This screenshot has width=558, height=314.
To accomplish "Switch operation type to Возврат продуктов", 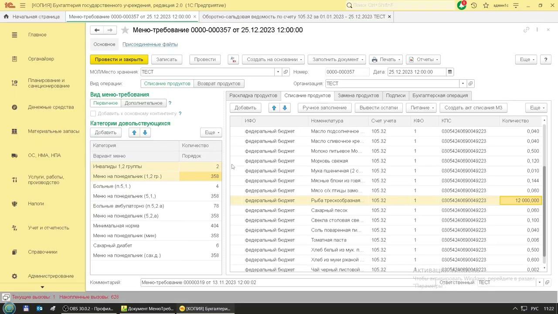I will (219, 84).
